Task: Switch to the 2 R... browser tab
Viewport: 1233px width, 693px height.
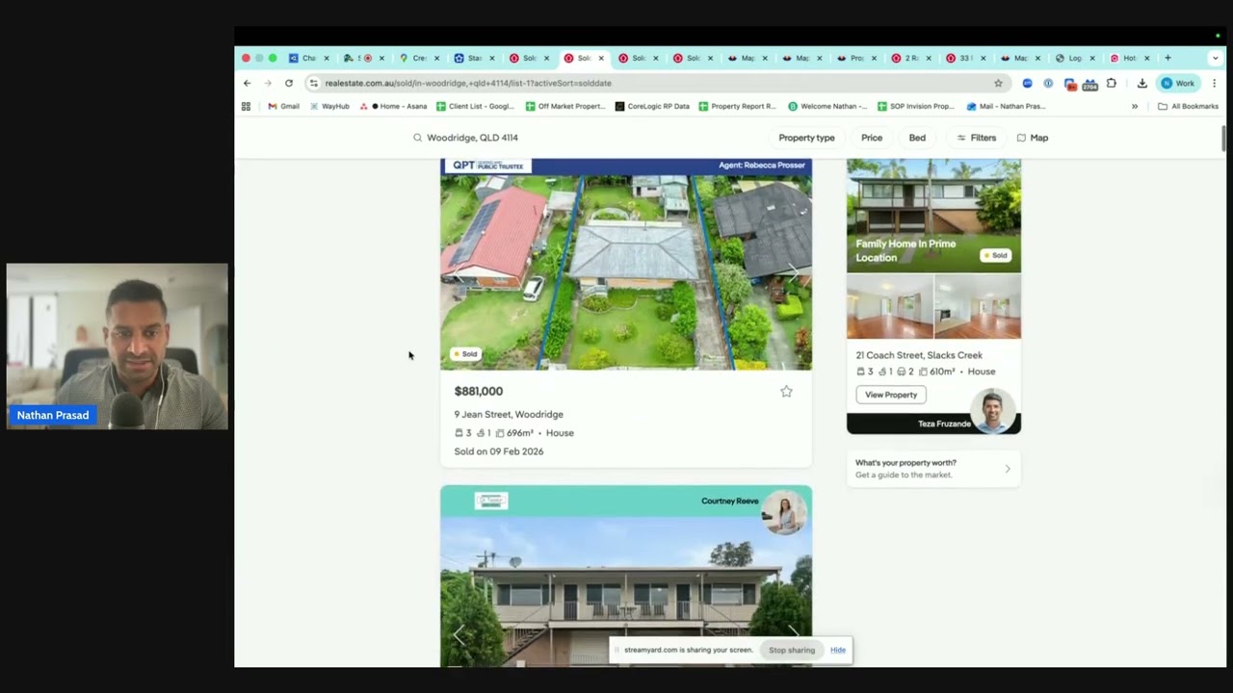Action: coord(911,58)
